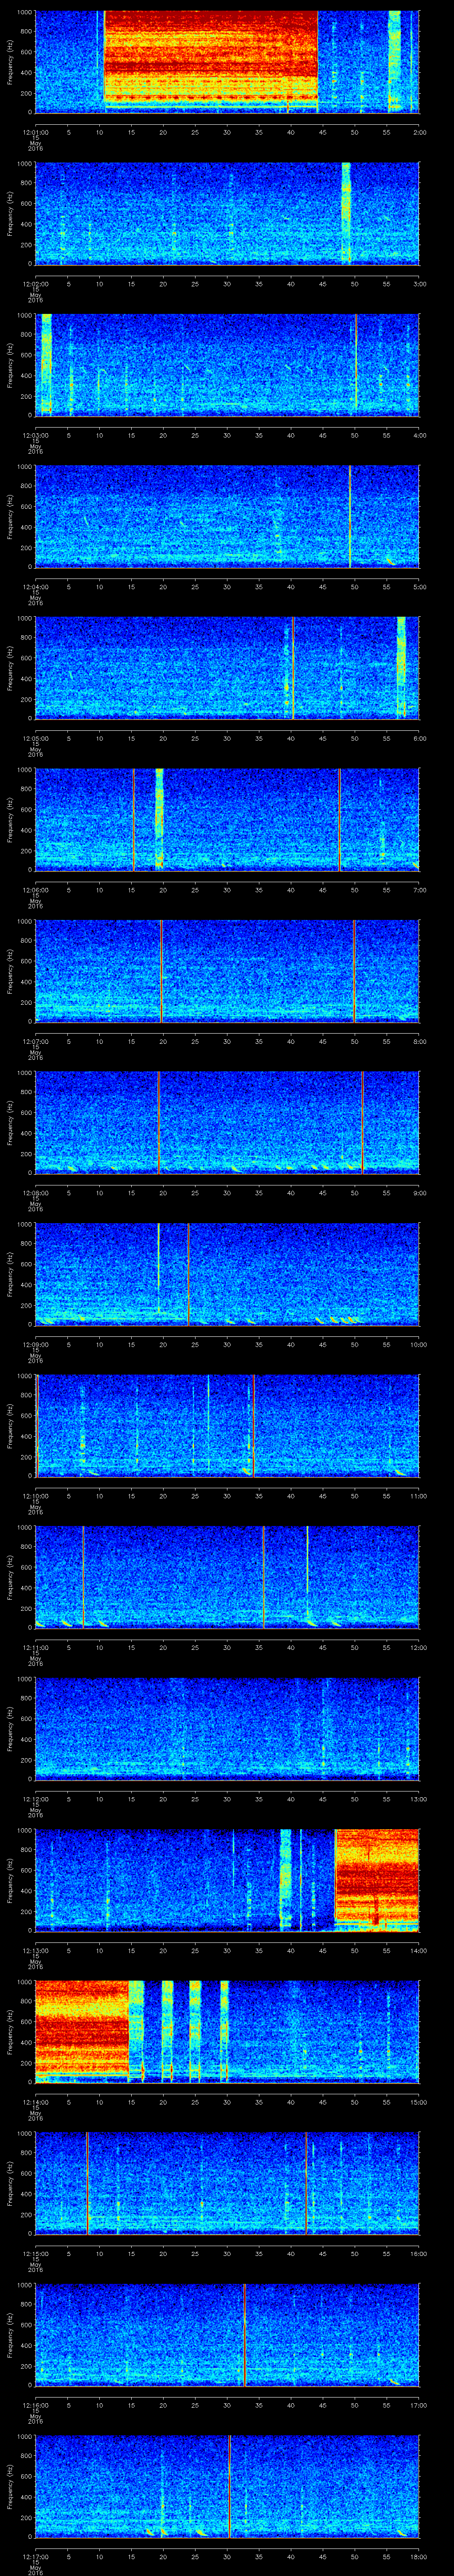Click the 12:14:00 start time label
This screenshot has width=454, height=2576.
coord(36,2101)
